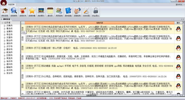Viewport: 185px width, 100px height.
Task: Select 菏泽市 in the region tree
Action: tap(10, 73)
